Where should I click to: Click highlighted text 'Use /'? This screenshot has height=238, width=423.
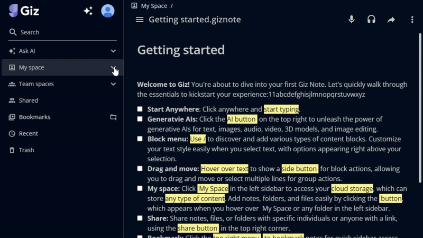[198, 139]
